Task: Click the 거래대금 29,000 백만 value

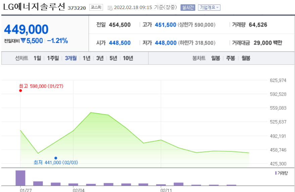Action: [x=268, y=43]
